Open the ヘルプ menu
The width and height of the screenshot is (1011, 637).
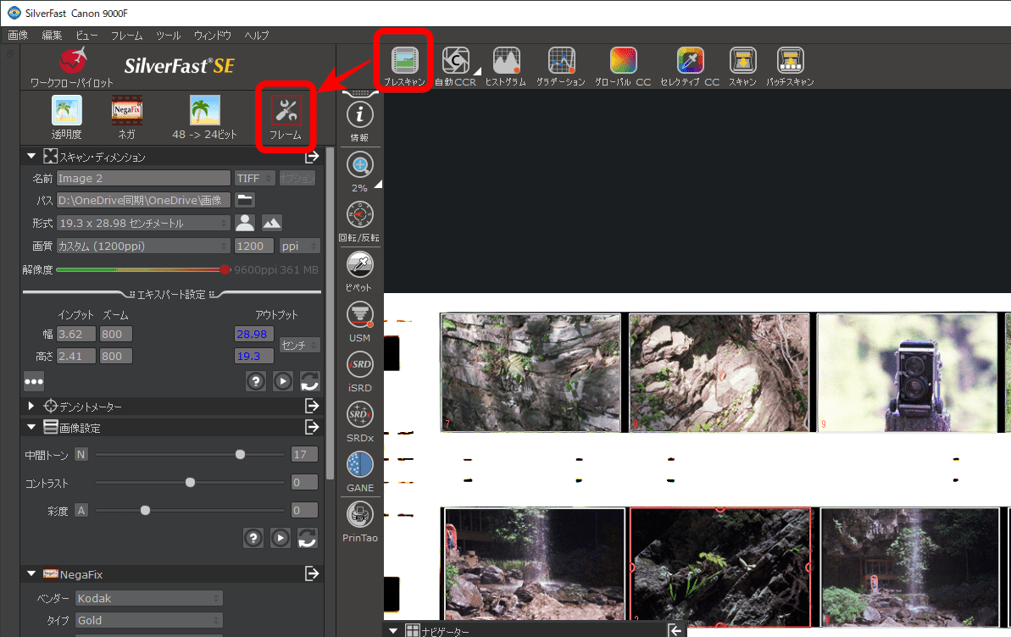(x=257, y=36)
